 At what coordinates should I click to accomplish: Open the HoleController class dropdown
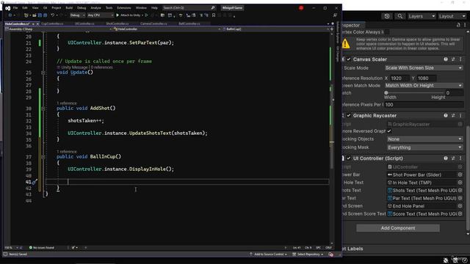[x=167, y=29]
